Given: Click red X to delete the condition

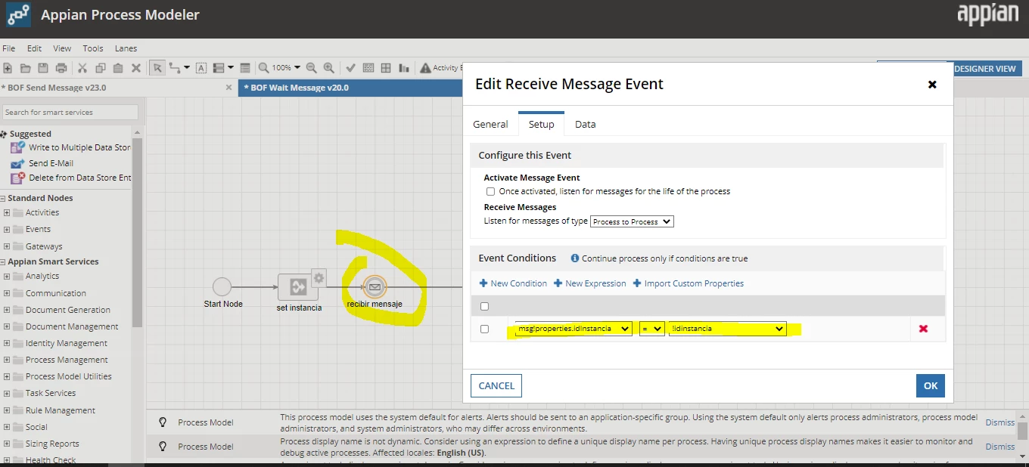Looking at the screenshot, I should point(923,329).
